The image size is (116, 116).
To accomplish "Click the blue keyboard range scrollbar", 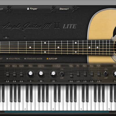I will coord(57,112).
